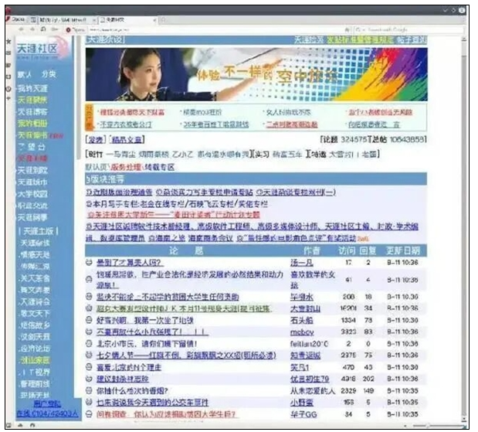Viewport: 478px width, 432px height.
Task: Go forward with the forward arrow
Action: [x=32, y=29]
